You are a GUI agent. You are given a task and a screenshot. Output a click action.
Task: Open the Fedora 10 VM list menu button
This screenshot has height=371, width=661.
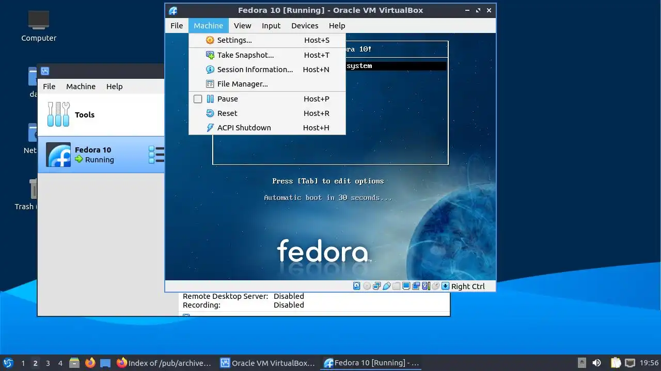(x=156, y=155)
